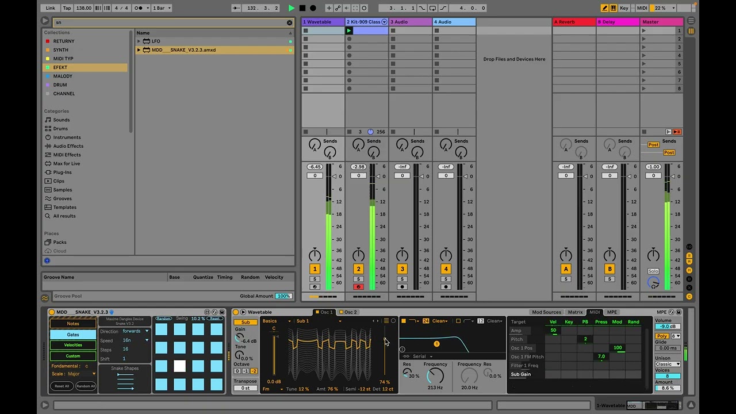Image resolution: width=736 pixels, height=414 pixels.
Task: Disarm recording on track 2 Kit-909
Action: pos(358,286)
